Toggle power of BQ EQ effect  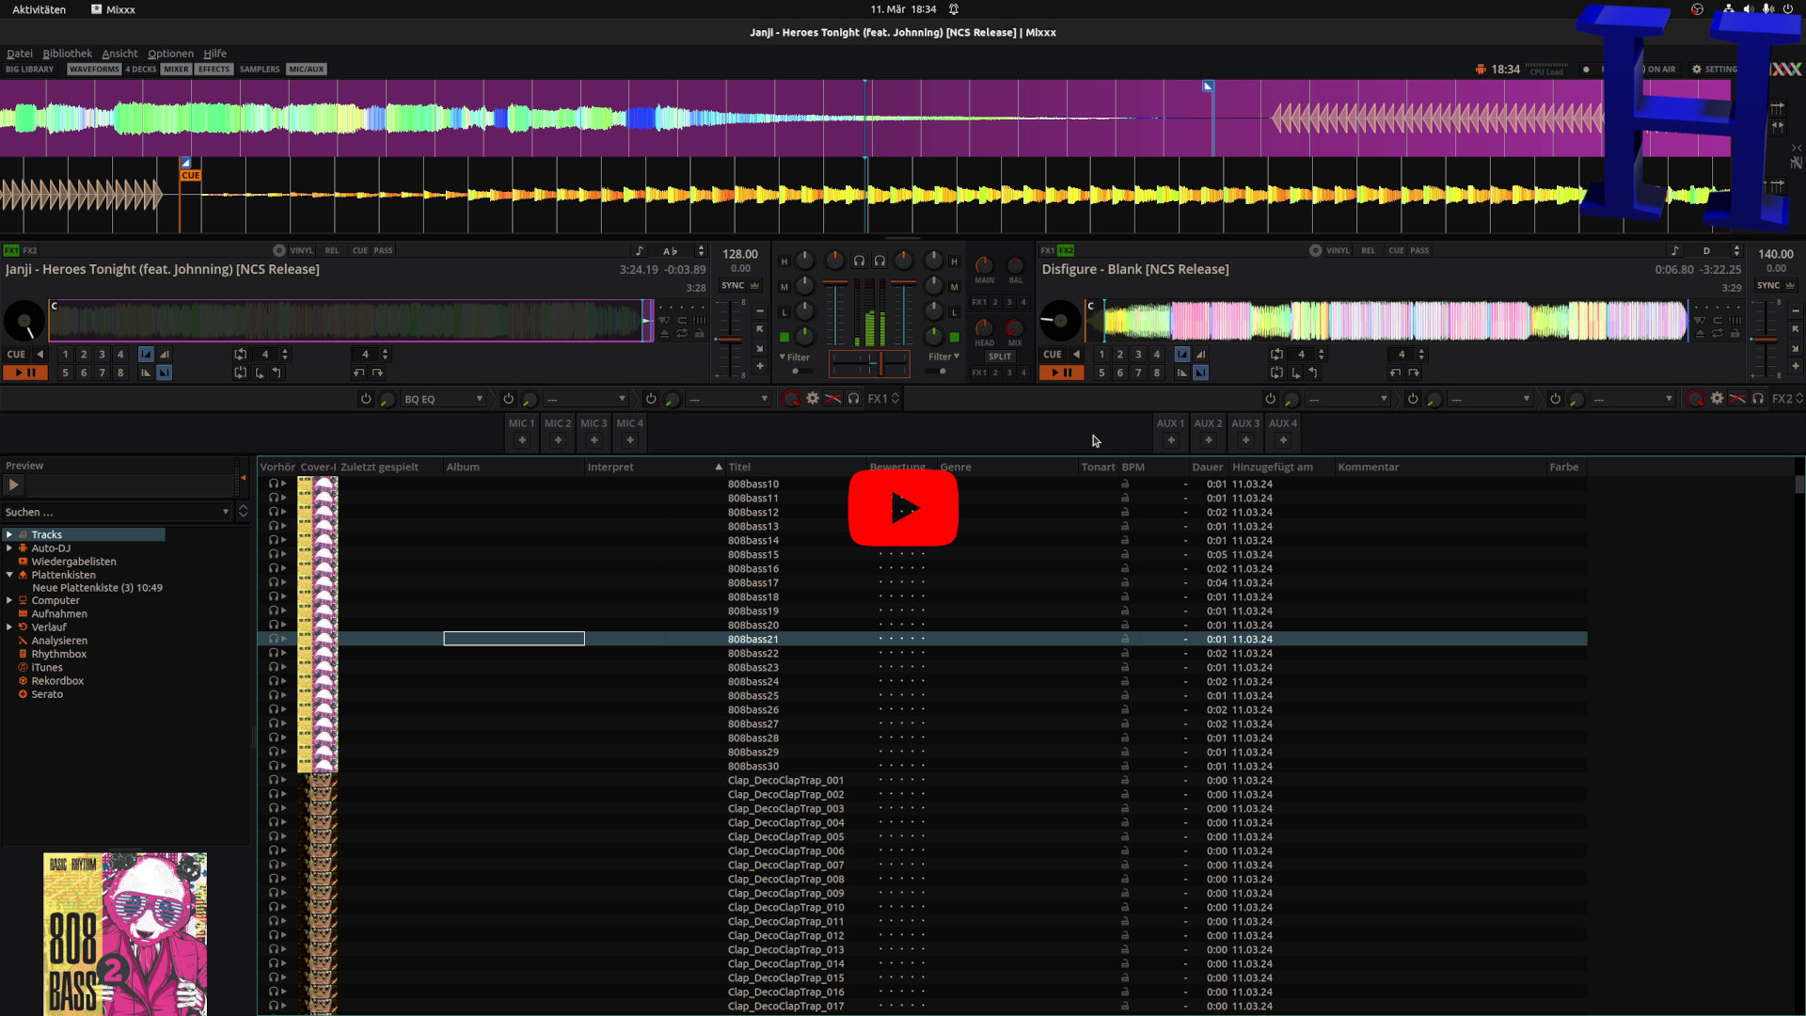point(366,399)
